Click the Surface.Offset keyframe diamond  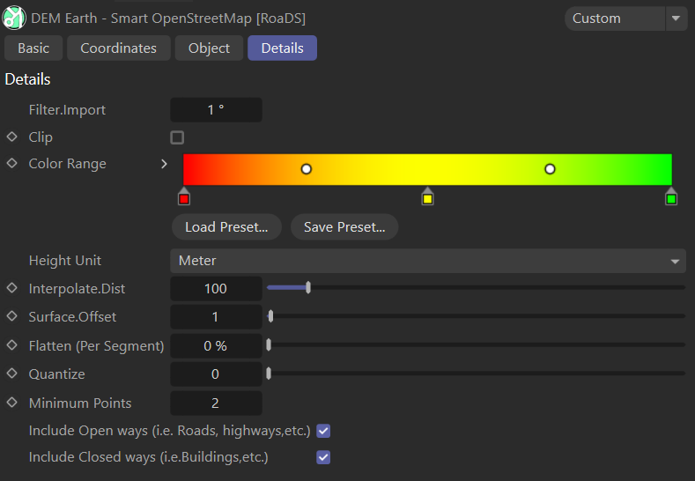pos(12,316)
